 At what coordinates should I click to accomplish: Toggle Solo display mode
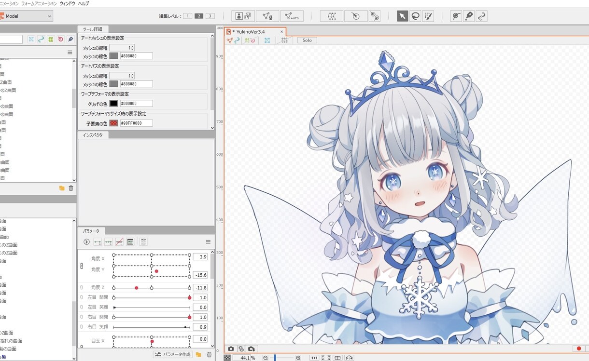coord(307,40)
